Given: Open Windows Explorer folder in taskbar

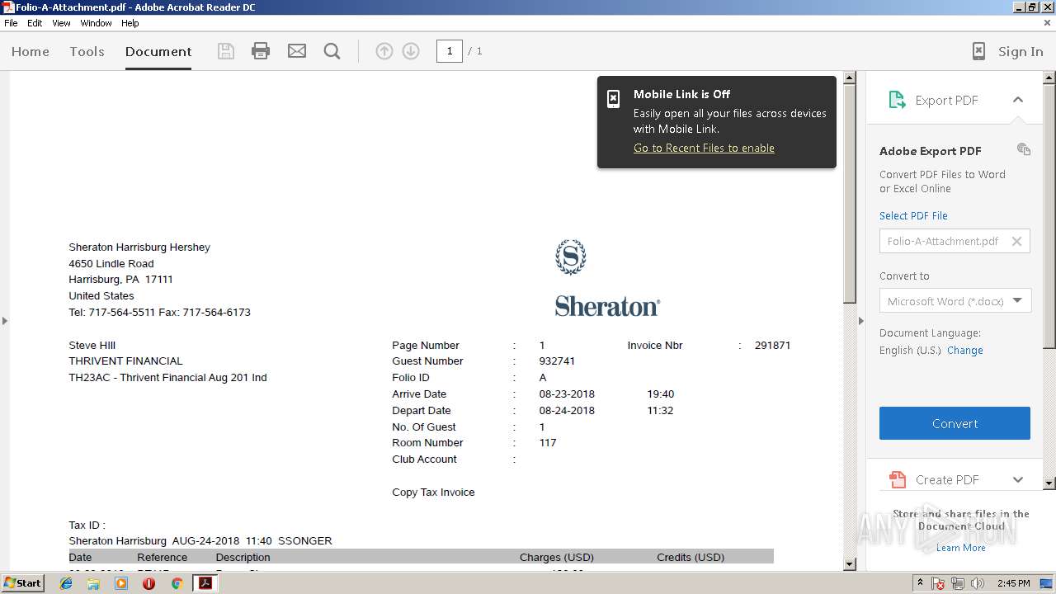Looking at the screenshot, I should tap(93, 583).
